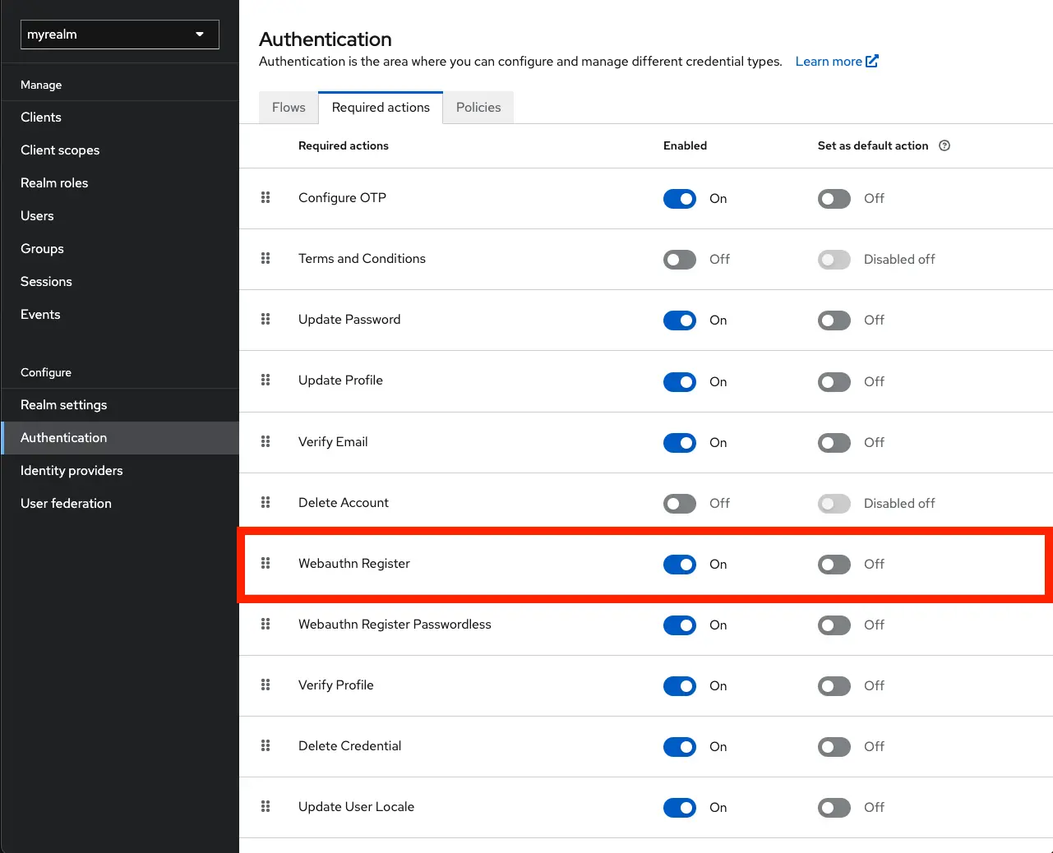Toggle the Verify Email enabled switch

point(680,442)
